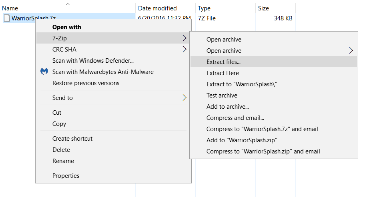
Task: Click Open archive entry with submenu
Action: click(273, 51)
